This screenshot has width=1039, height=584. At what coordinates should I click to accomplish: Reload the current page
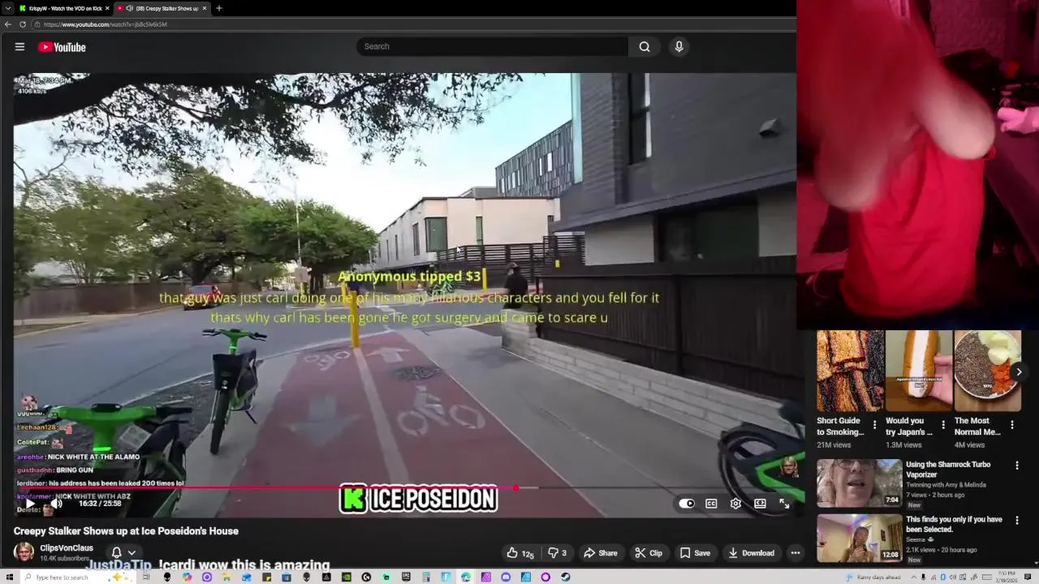coord(23,24)
